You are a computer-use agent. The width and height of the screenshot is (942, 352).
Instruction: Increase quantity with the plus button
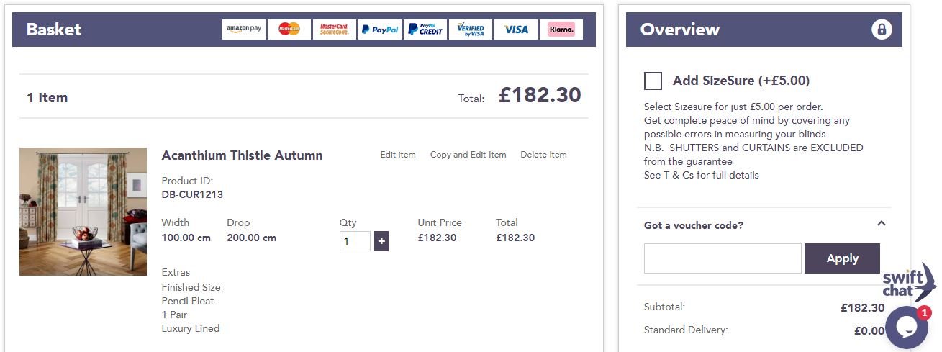coord(381,241)
